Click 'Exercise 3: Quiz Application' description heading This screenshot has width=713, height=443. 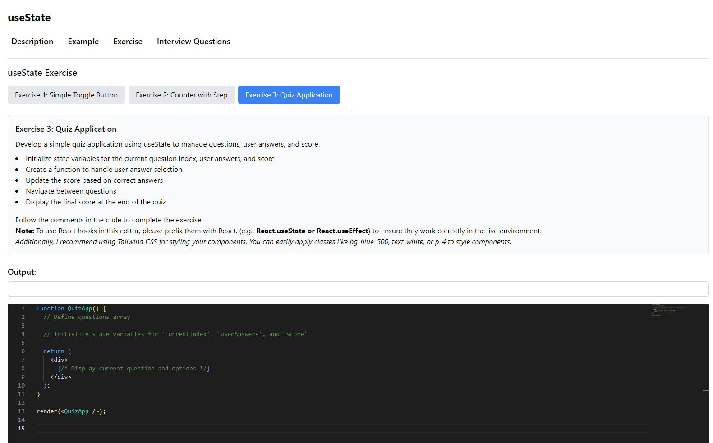[x=66, y=129]
